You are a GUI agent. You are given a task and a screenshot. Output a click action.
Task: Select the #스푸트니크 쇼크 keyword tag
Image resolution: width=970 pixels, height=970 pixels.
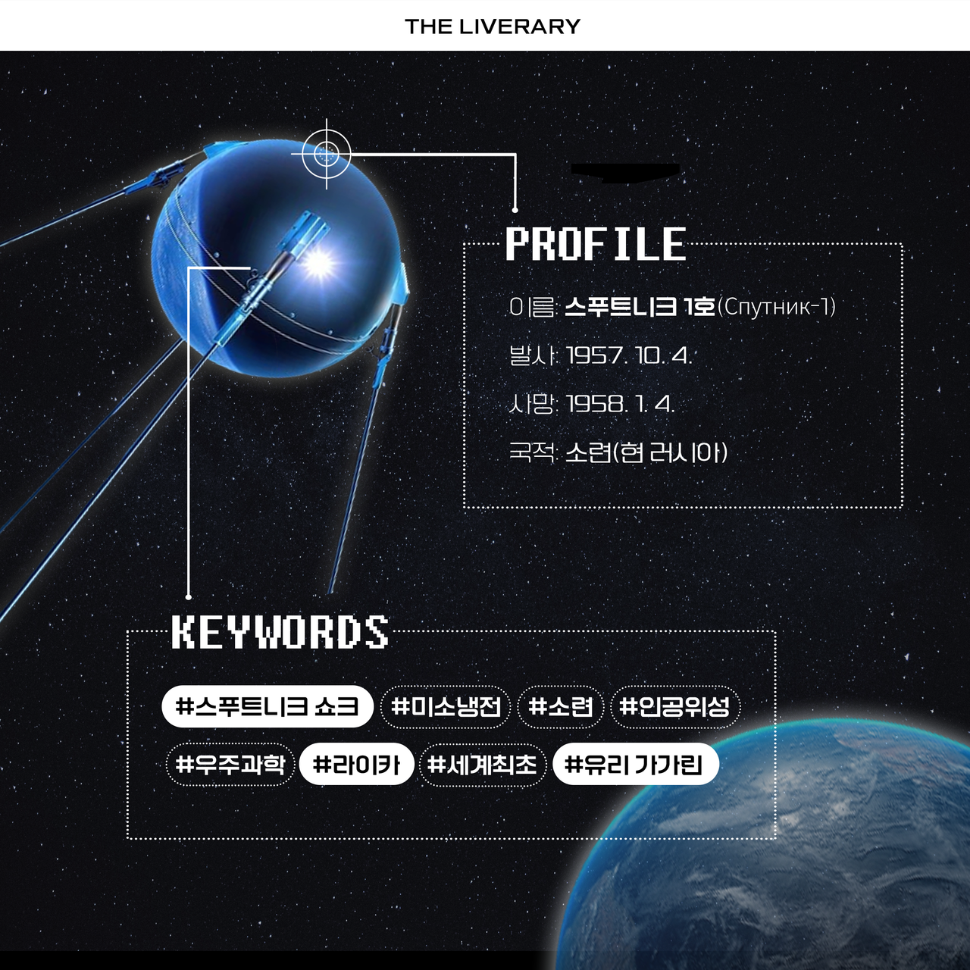(267, 706)
